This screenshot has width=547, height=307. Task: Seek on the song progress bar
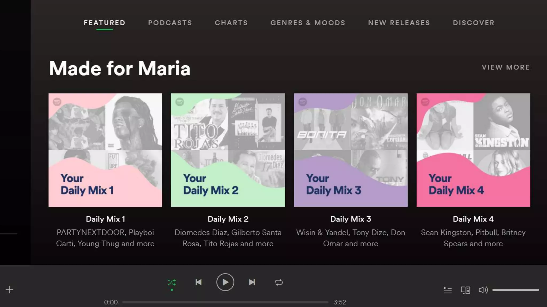coord(225,302)
